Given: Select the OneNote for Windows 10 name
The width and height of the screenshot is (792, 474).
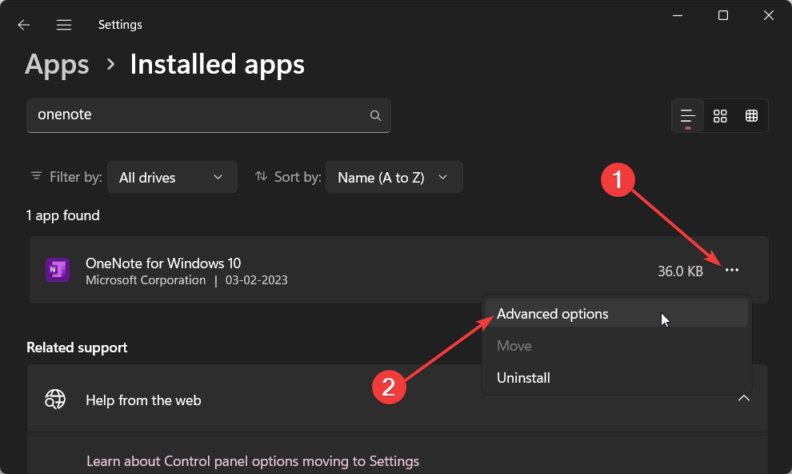Looking at the screenshot, I should (x=163, y=263).
